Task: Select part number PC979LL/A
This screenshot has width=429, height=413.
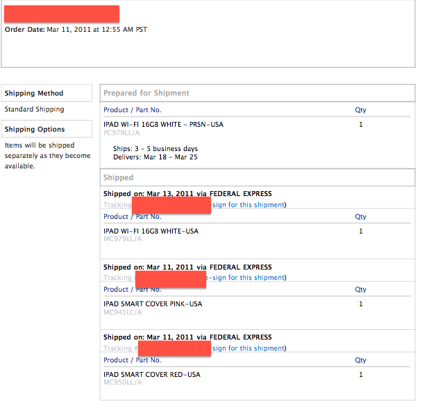Action: pyautogui.click(x=121, y=133)
